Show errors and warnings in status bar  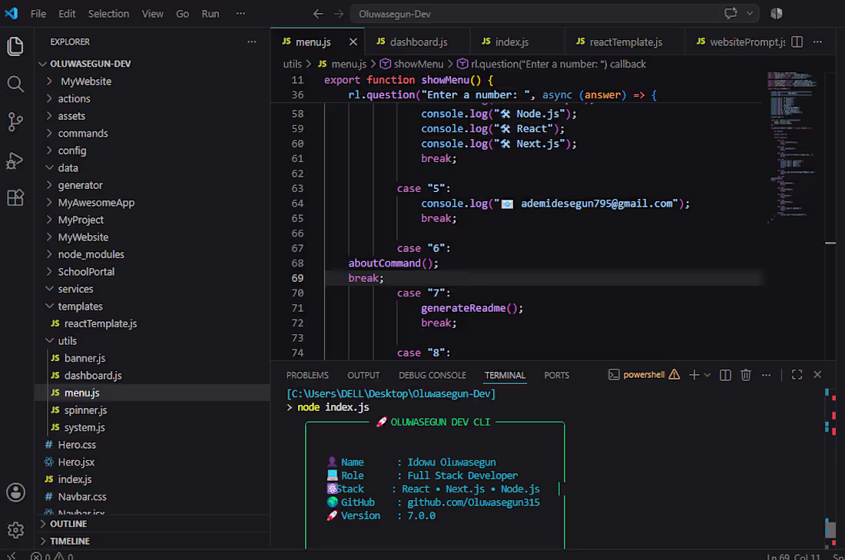point(52,556)
